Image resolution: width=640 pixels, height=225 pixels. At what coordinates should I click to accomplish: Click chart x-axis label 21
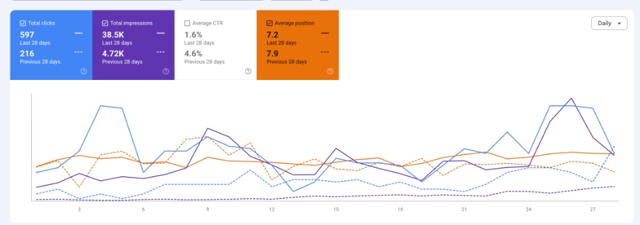click(x=464, y=209)
